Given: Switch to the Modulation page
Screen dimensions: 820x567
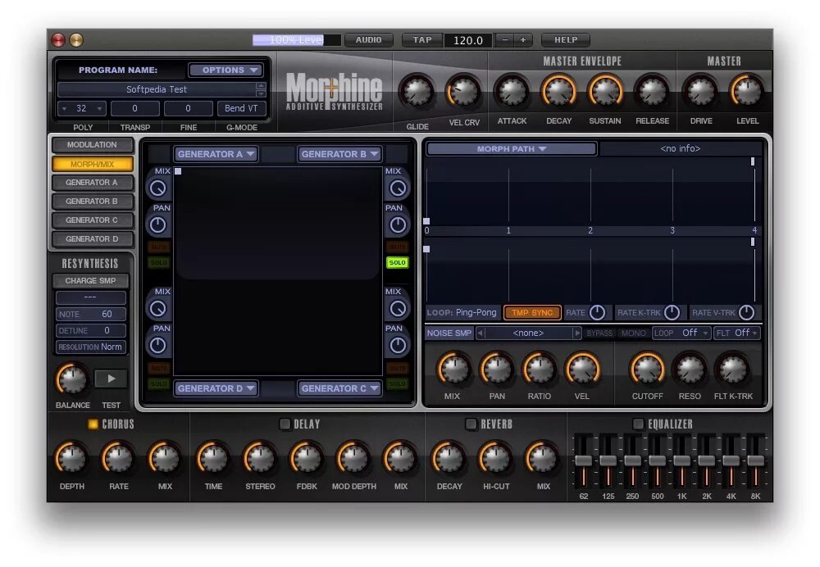Looking at the screenshot, I should click(92, 145).
